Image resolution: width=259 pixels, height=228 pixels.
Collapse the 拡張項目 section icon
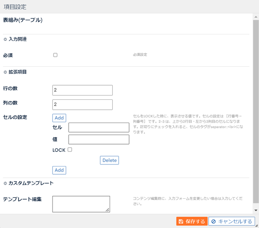pyautogui.click(x=5, y=72)
